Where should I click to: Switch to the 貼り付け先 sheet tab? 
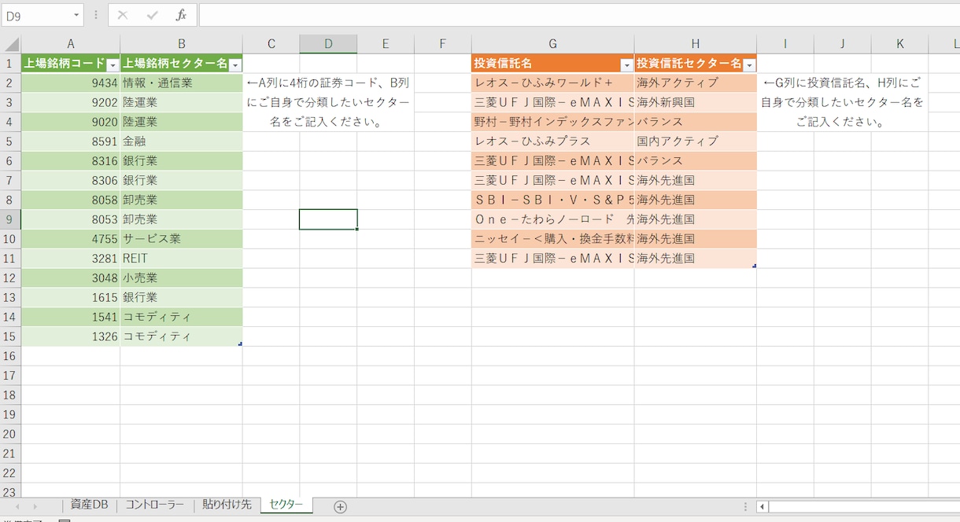227,505
